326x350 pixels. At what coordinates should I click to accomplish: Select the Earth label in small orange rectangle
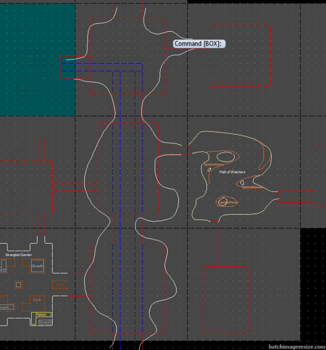[x=60, y=284]
